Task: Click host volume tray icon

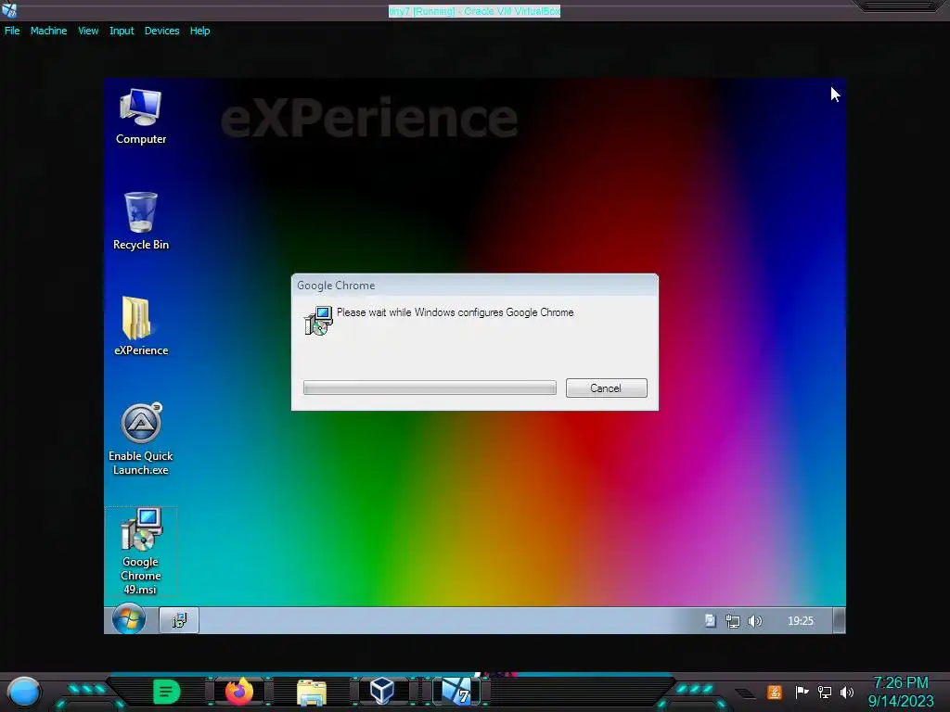Action: click(847, 692)
